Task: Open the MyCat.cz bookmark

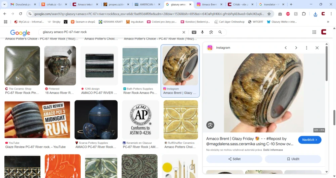Action: 29,22
